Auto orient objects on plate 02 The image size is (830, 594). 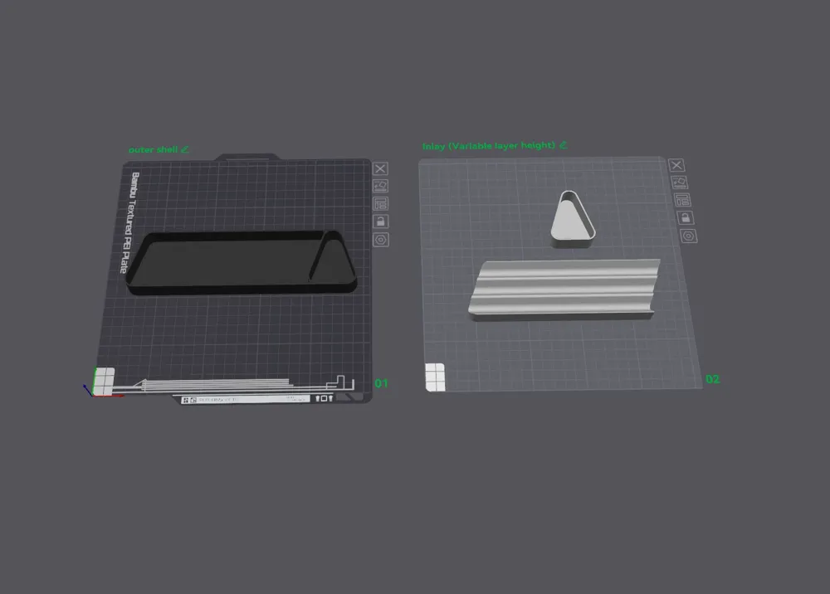tap(679, 183)
